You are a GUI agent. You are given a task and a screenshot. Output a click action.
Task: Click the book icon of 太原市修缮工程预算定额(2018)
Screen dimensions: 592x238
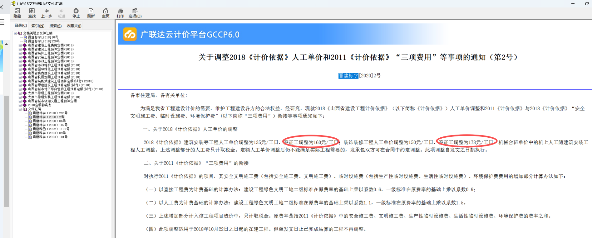pos(25,93)
